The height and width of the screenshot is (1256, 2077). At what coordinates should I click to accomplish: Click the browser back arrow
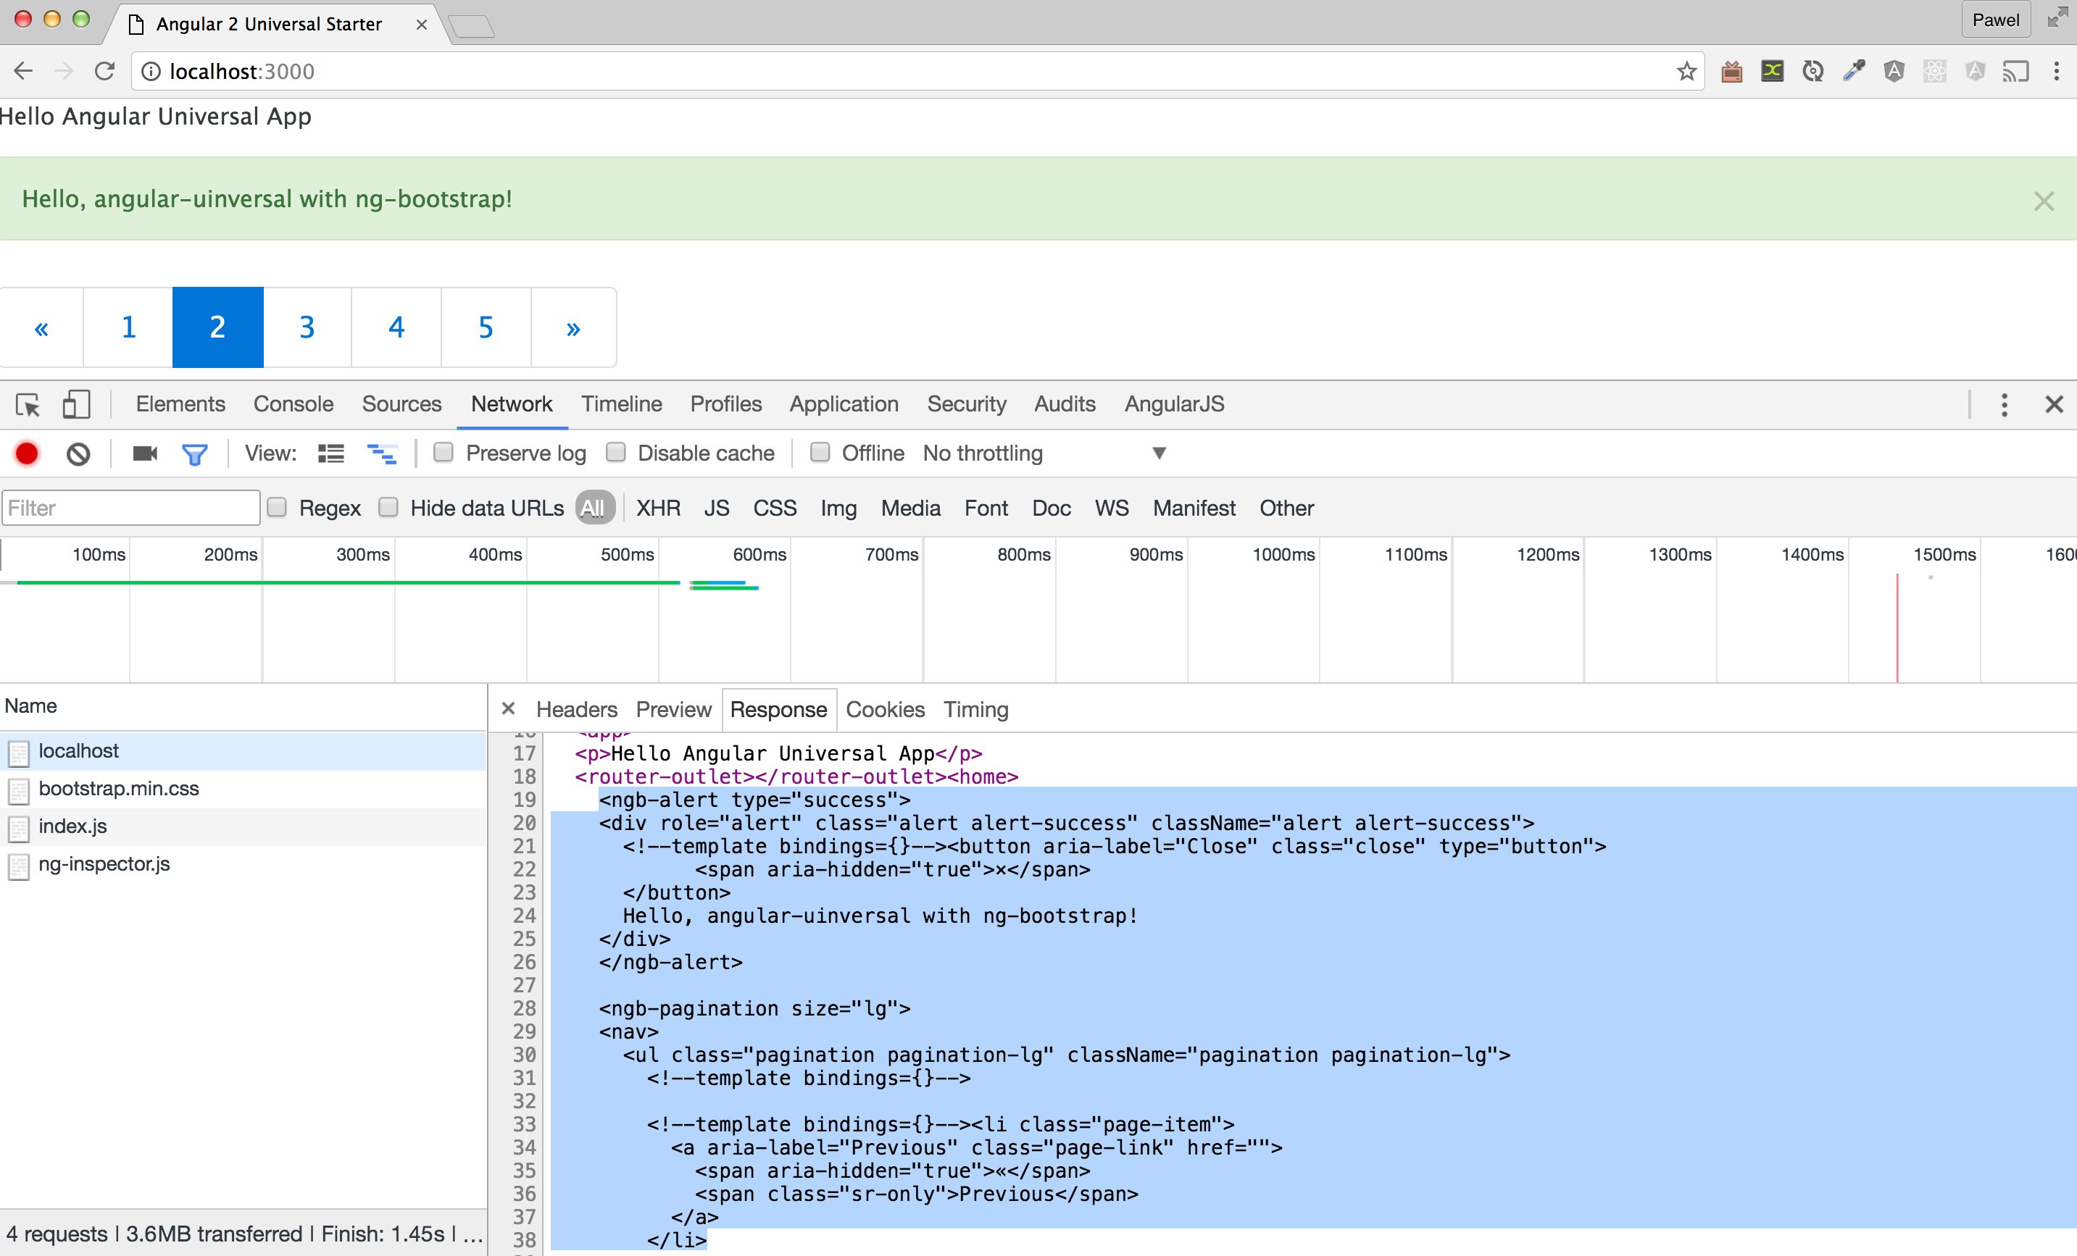click(22, 72)
